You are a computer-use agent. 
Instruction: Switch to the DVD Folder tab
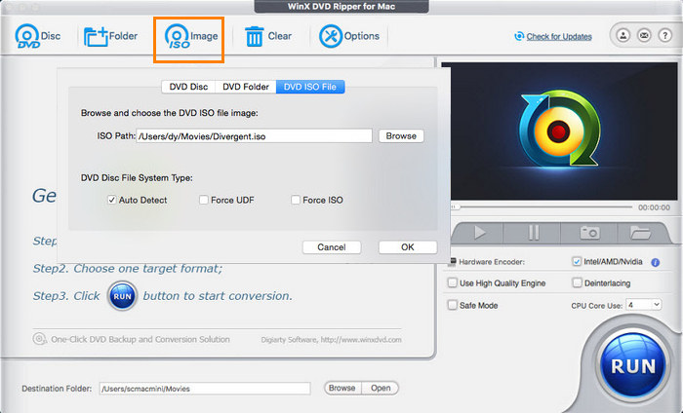(x=246, y=87)
